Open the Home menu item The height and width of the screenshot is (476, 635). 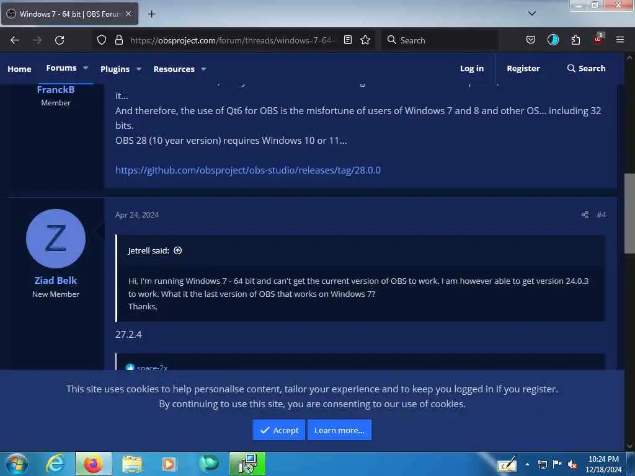coord(19,69)
